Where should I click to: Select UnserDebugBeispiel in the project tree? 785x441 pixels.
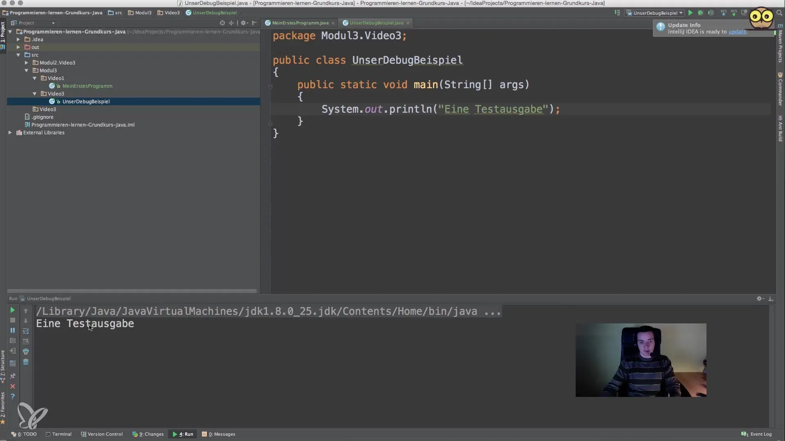pos(86,101)
